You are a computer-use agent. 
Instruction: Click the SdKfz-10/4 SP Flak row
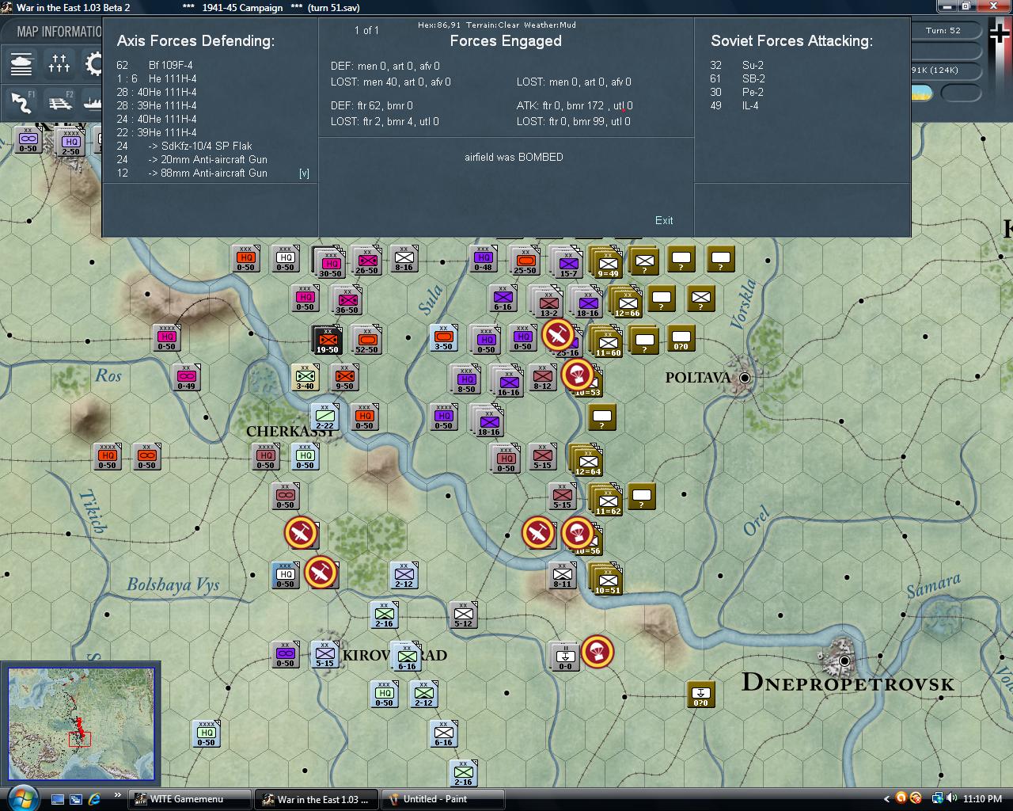[184, 147]
